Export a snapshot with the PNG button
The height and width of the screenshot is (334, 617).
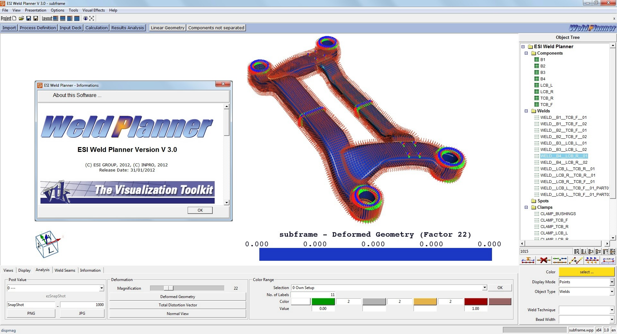(31, 313)
